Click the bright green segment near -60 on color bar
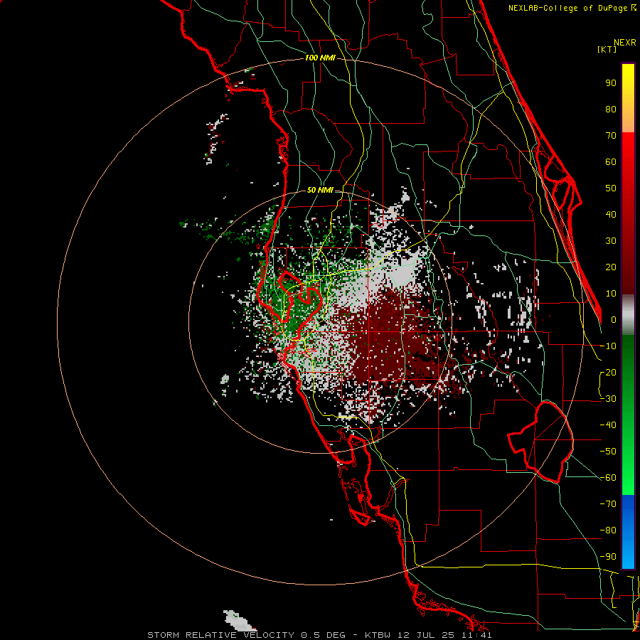The width and height of the screenshot is (640, 640). click(x=628, y=478)
